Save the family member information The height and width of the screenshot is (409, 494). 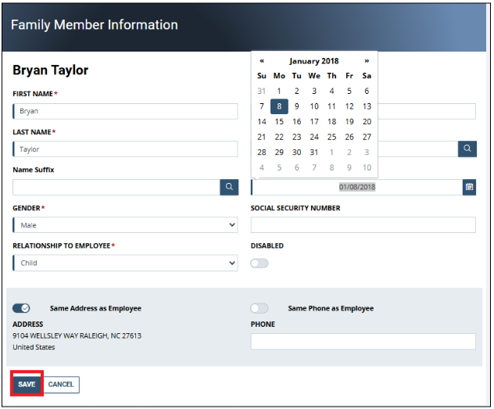coord(27,385)
